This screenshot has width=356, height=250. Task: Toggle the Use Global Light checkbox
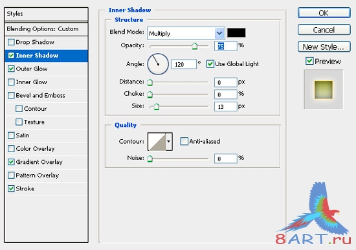[210, 64]
